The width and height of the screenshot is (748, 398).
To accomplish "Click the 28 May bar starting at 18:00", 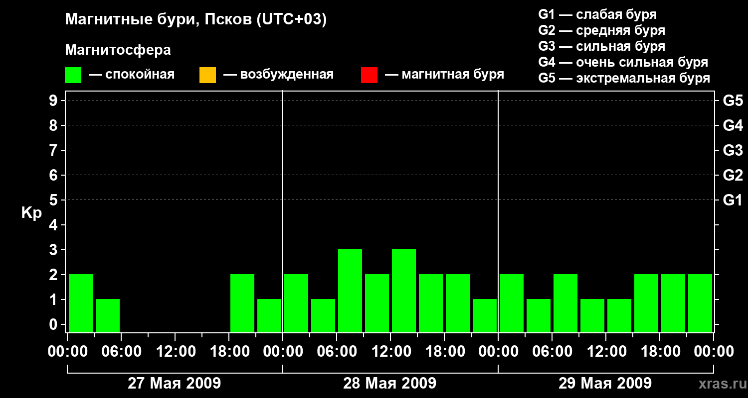I will point(458,303).
